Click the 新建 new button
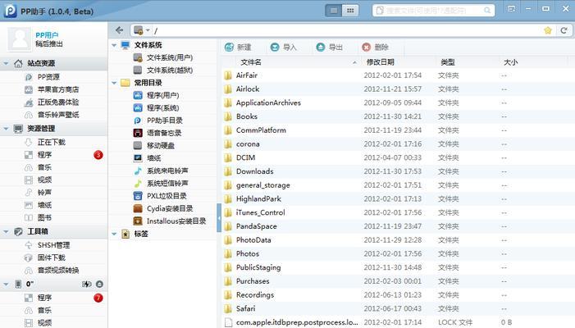The width and height of the screenshot is (575, 328). coord(238,48)
